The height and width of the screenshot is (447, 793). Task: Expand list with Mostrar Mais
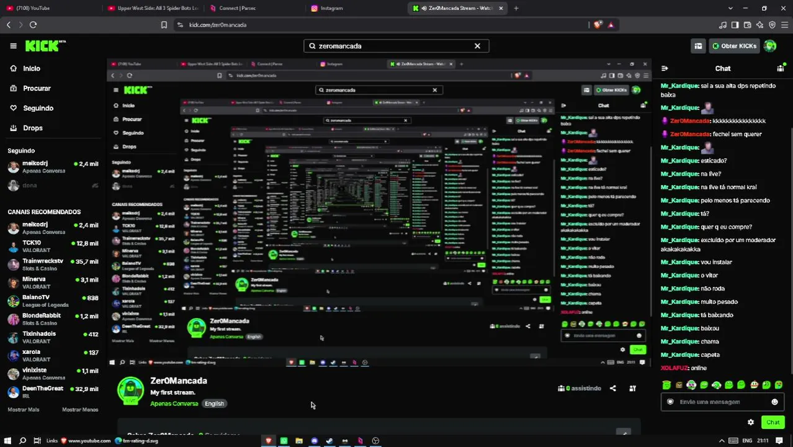23,410
